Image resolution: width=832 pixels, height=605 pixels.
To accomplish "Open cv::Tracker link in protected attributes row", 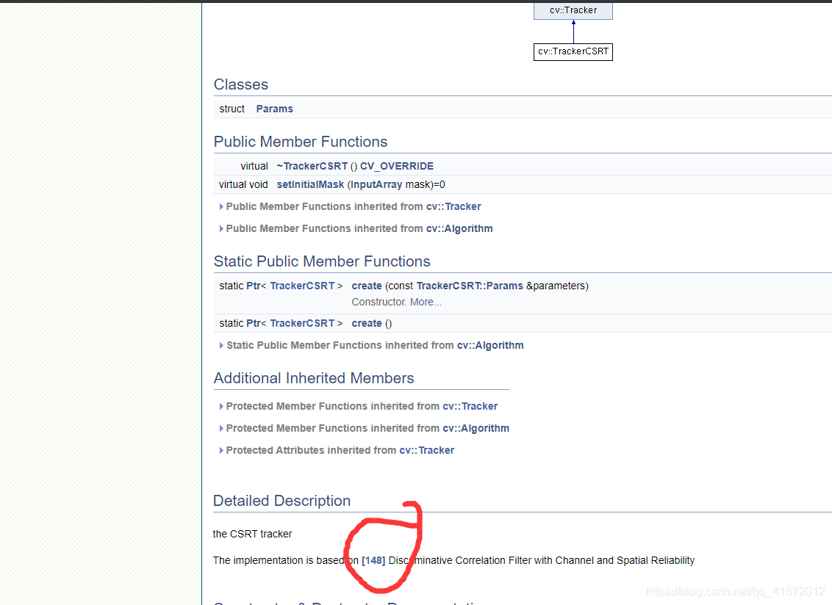I will [426, 450].
